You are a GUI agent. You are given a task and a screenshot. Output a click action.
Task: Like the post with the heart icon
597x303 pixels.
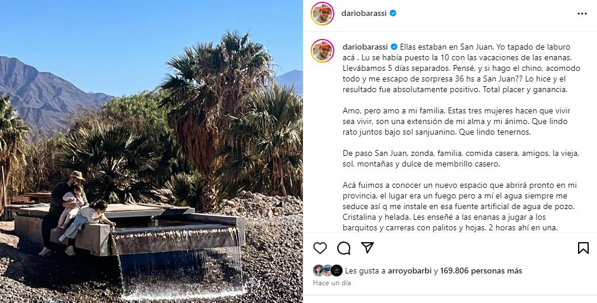click(320, 248)
